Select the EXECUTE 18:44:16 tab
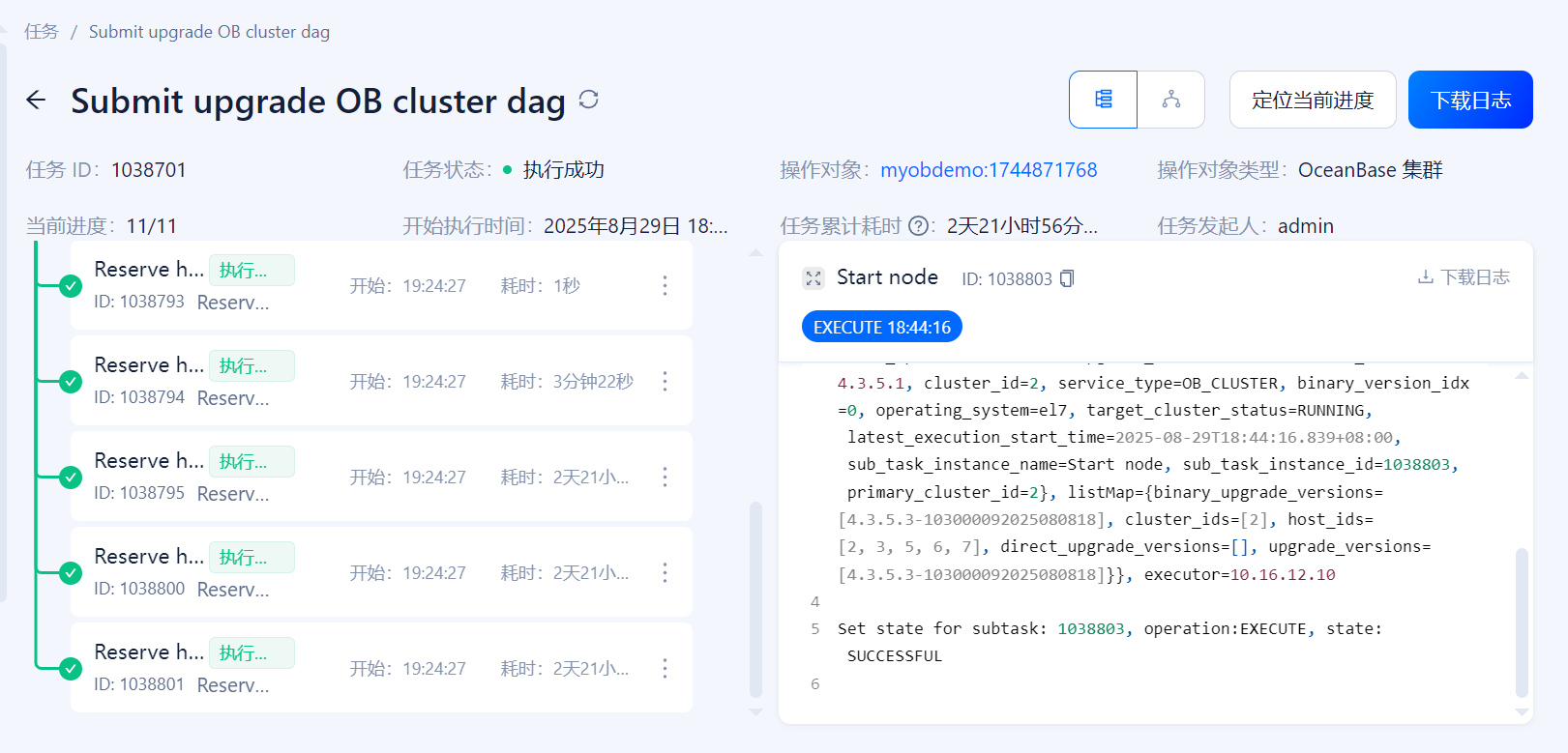This screenshot has width=1568, height=753. point(881,328)
